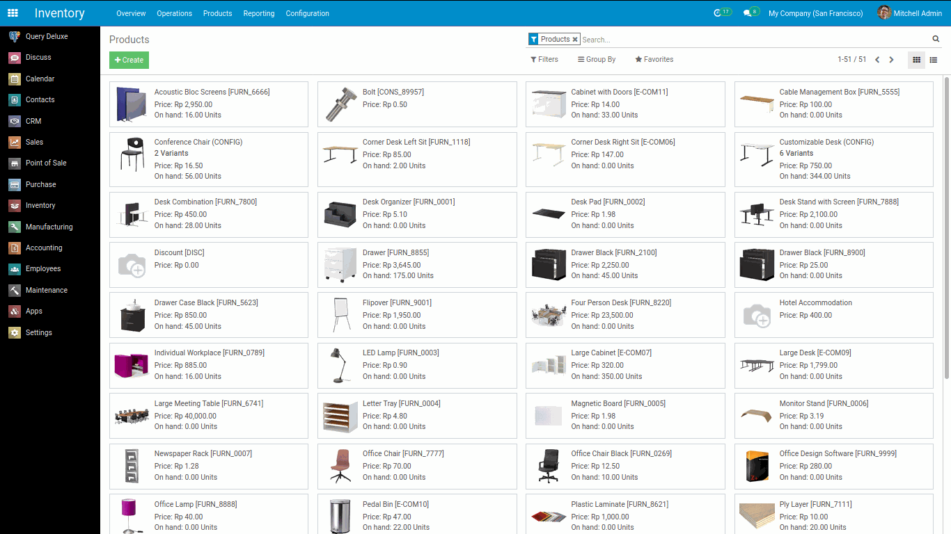951x534 pixels.
Task: Remove the Products filter facet
Action: [575, 40]
